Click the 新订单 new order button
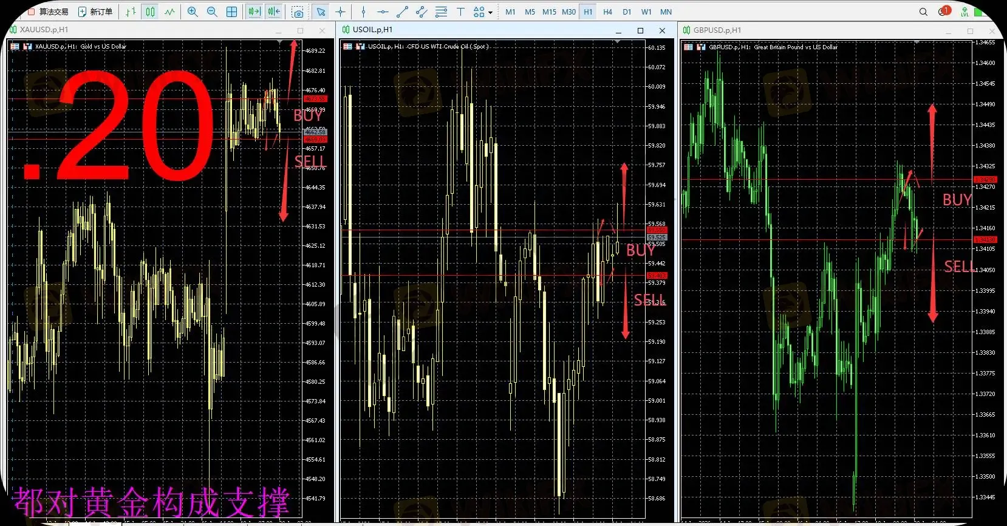Screen dimensions: 1007x526 96,12
